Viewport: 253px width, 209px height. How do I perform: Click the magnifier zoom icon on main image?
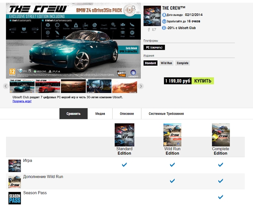tap(134, 8)
